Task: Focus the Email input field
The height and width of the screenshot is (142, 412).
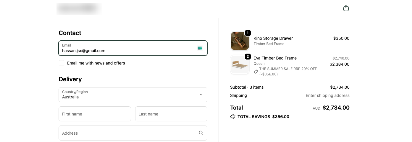Action: click(133, 48)
